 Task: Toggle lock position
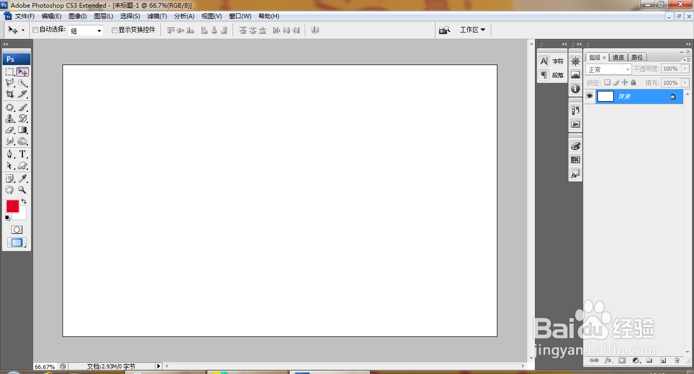click(625, 82)
